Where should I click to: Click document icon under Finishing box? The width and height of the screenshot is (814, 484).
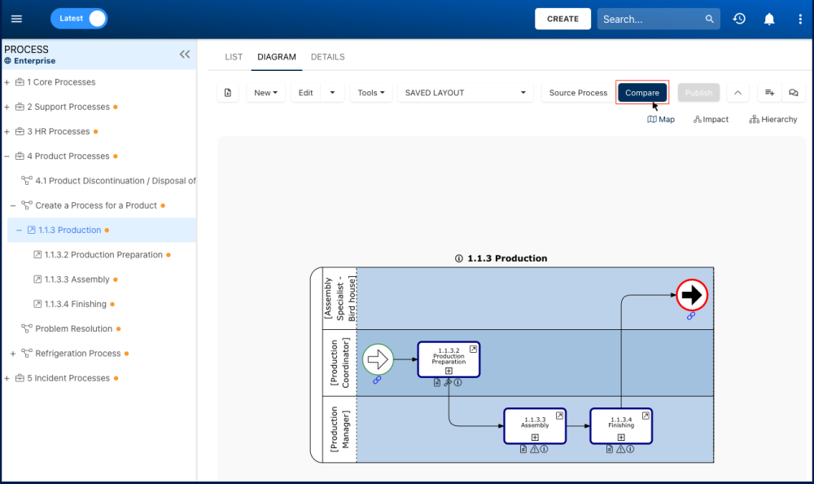point(610,449)
